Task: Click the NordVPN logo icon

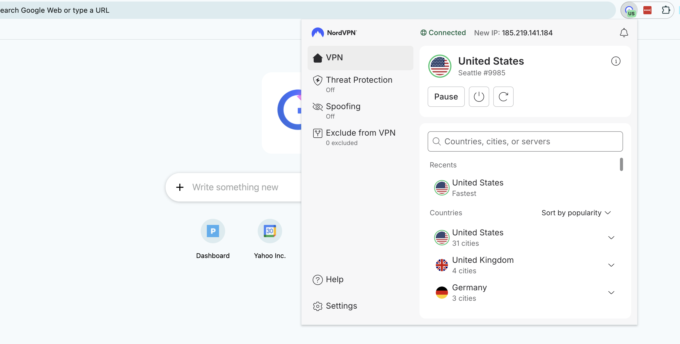Action: [318, 32]
